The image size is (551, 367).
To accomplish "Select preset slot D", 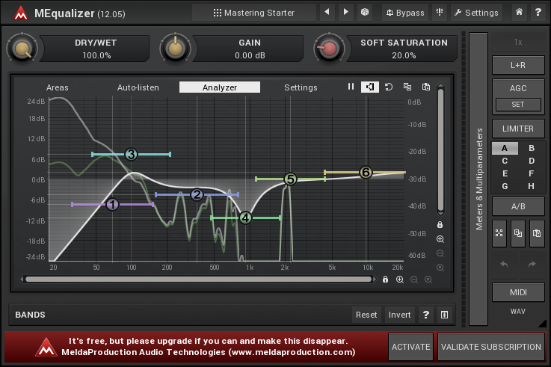I will click(532, 161).
